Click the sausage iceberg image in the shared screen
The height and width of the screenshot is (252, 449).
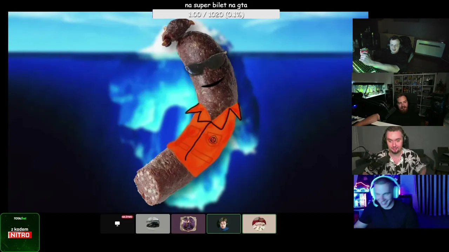pos(188,112)
